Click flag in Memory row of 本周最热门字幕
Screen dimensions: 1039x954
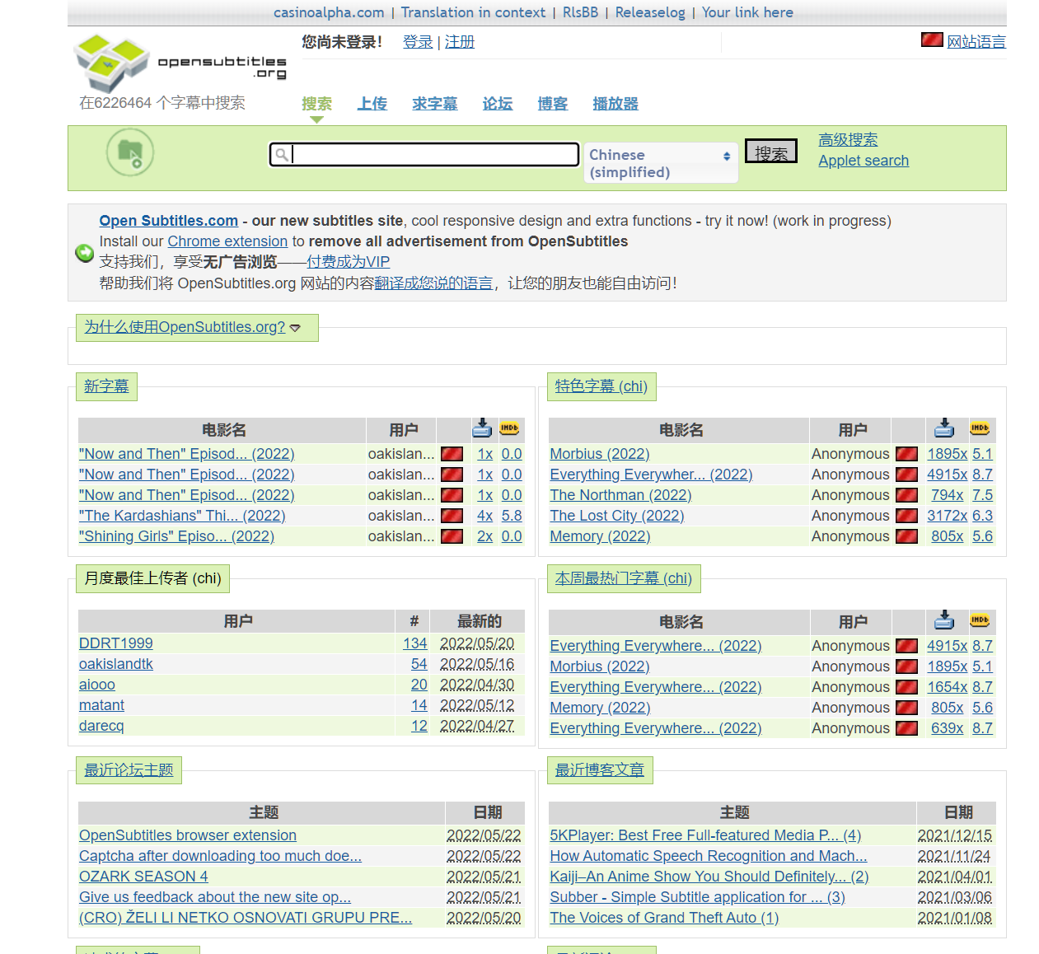[906, 708]
